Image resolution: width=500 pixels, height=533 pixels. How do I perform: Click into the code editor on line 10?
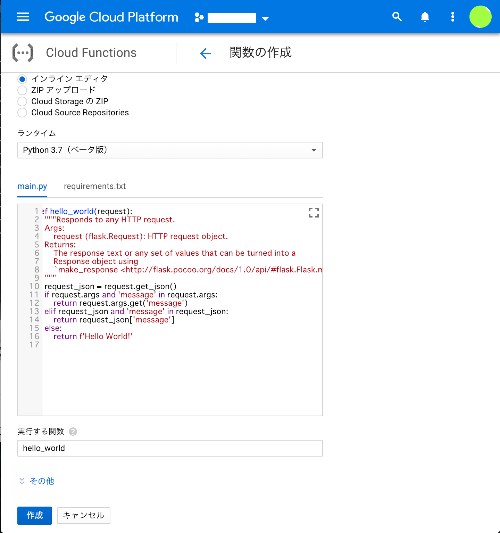[110, 286]
